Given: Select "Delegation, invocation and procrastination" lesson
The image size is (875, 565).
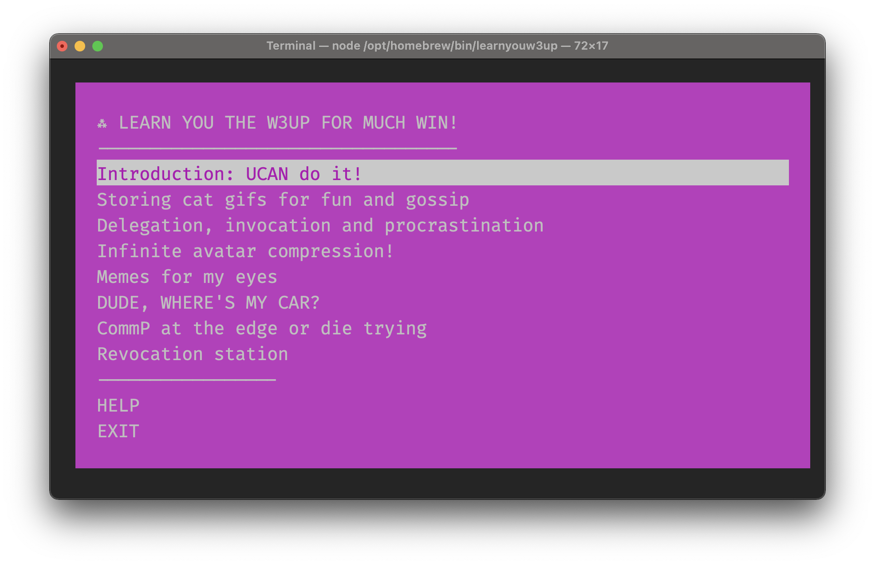Looking at the screenshot, I should click(319, 225).
